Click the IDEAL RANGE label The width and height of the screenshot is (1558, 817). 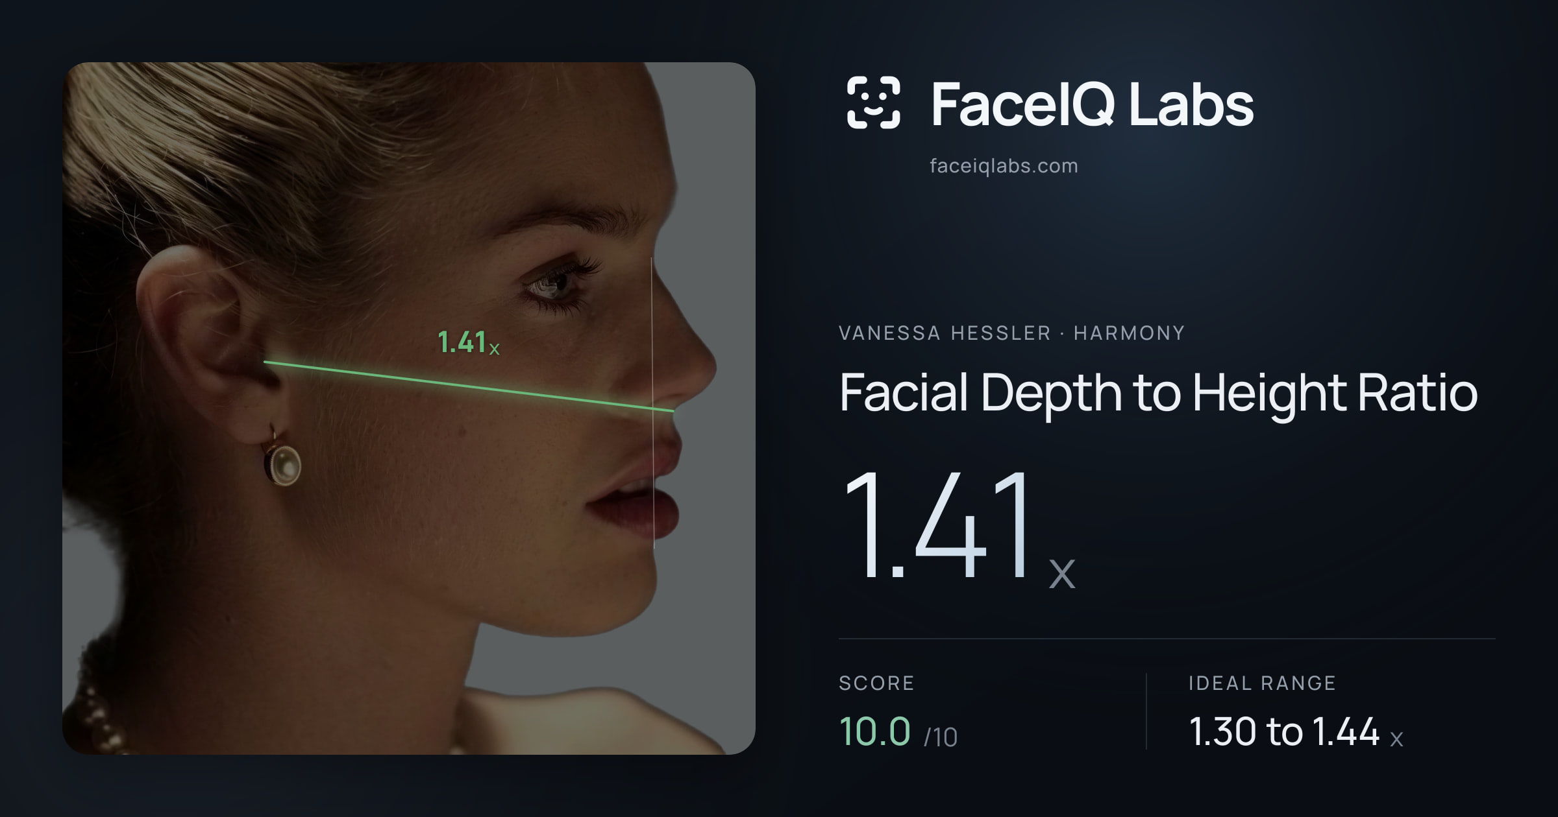(x=1262, y=683)
